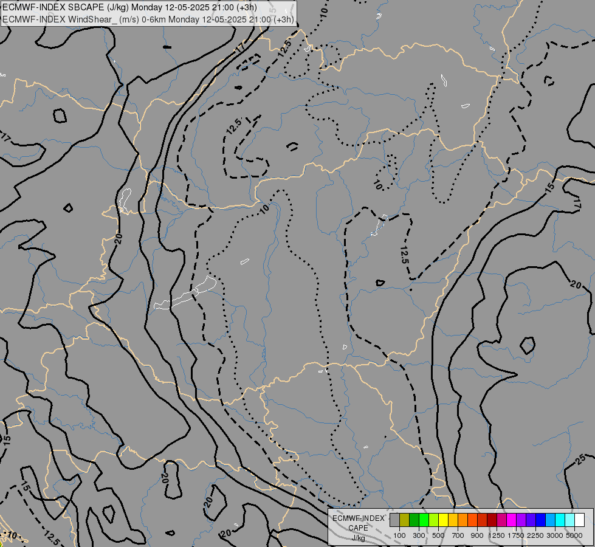Click the 25 wind shear contour label
This screenshot has width=595, height=547.
click(580, 459)
